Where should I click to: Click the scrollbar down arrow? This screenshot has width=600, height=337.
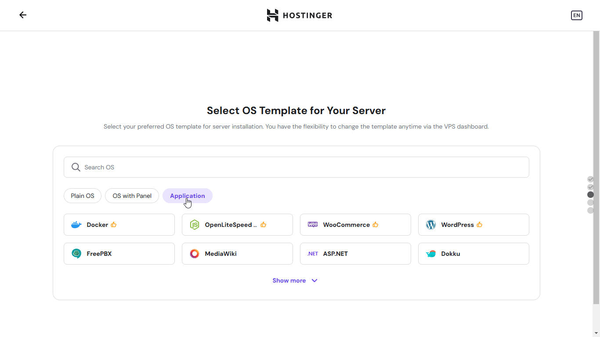pos(596,333)
